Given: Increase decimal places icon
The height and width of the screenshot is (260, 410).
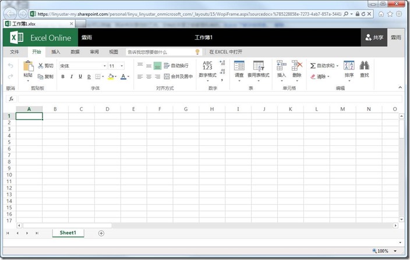Looking at the screenshot, I should [x=222, y=63].
